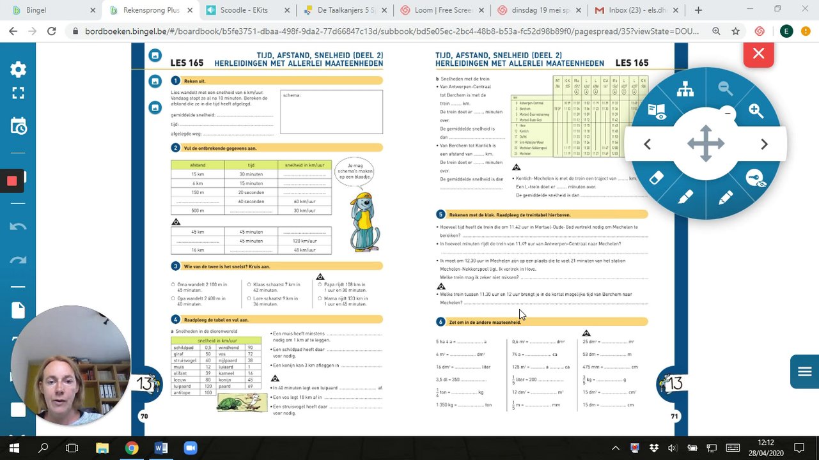Select the highlighter marker tool
This screenshot has height=460, width=819.
tap(685, 198)
